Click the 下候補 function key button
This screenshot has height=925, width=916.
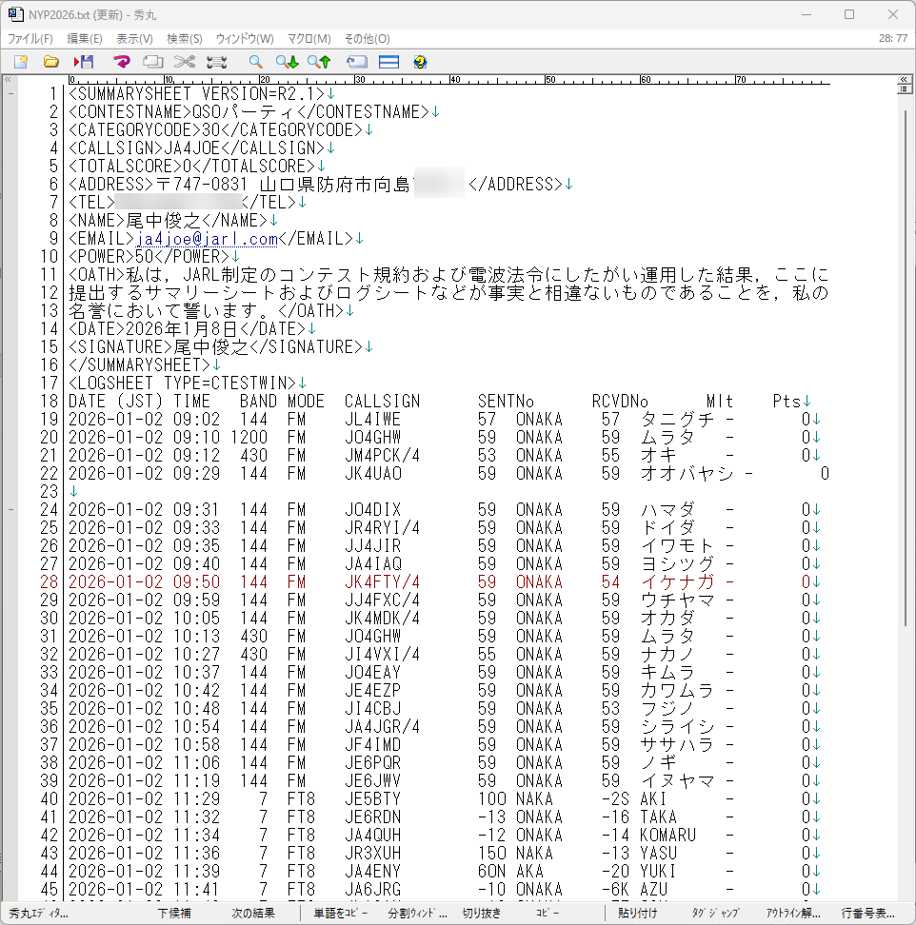(x=174, y=914)
